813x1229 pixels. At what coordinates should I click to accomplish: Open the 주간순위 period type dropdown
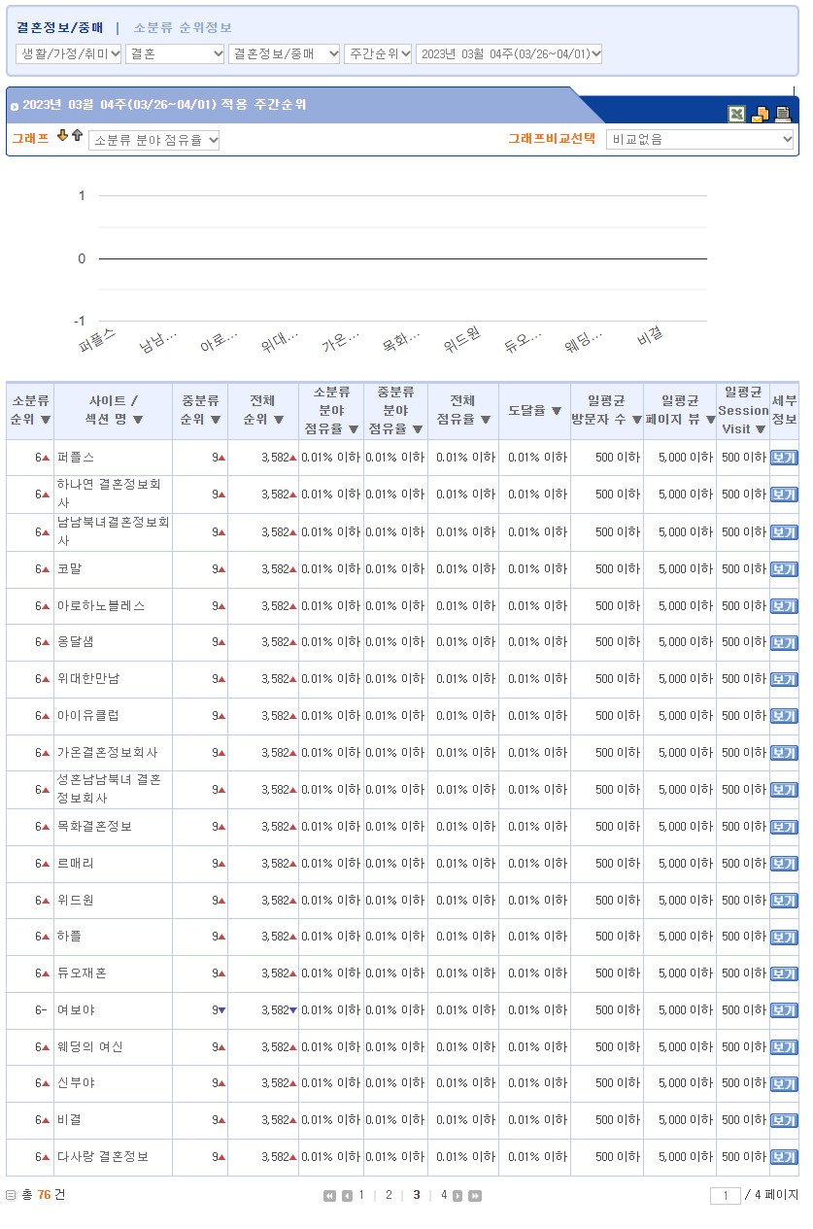point(378,54)
